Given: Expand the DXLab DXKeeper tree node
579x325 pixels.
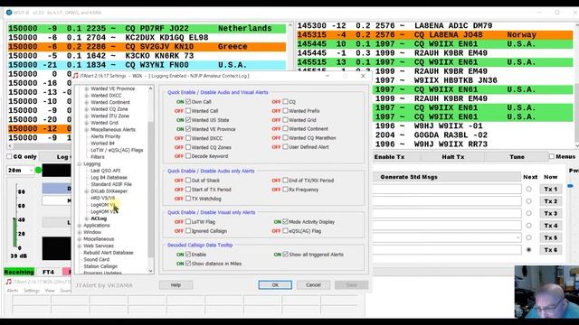Looking at the screenshot, I should pos(87,191).
